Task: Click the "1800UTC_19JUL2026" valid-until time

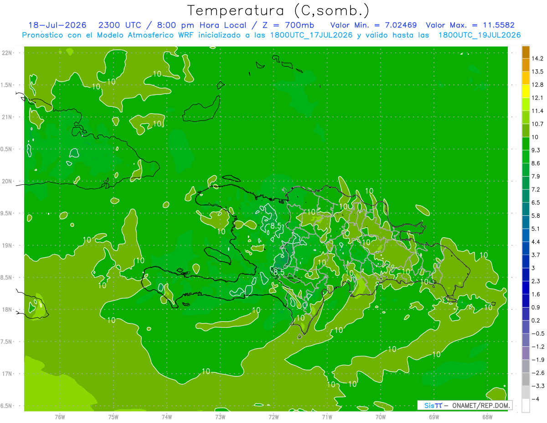Action: (479, 35)
